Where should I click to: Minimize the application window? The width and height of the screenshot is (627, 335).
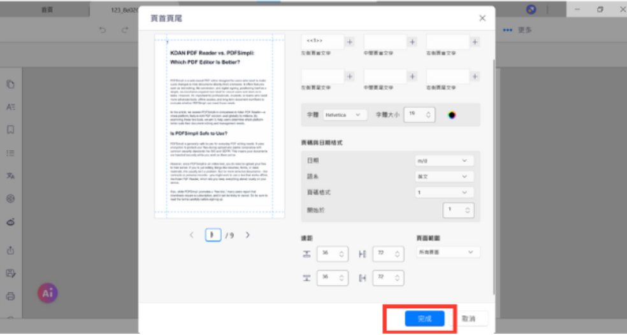point(577,10)
